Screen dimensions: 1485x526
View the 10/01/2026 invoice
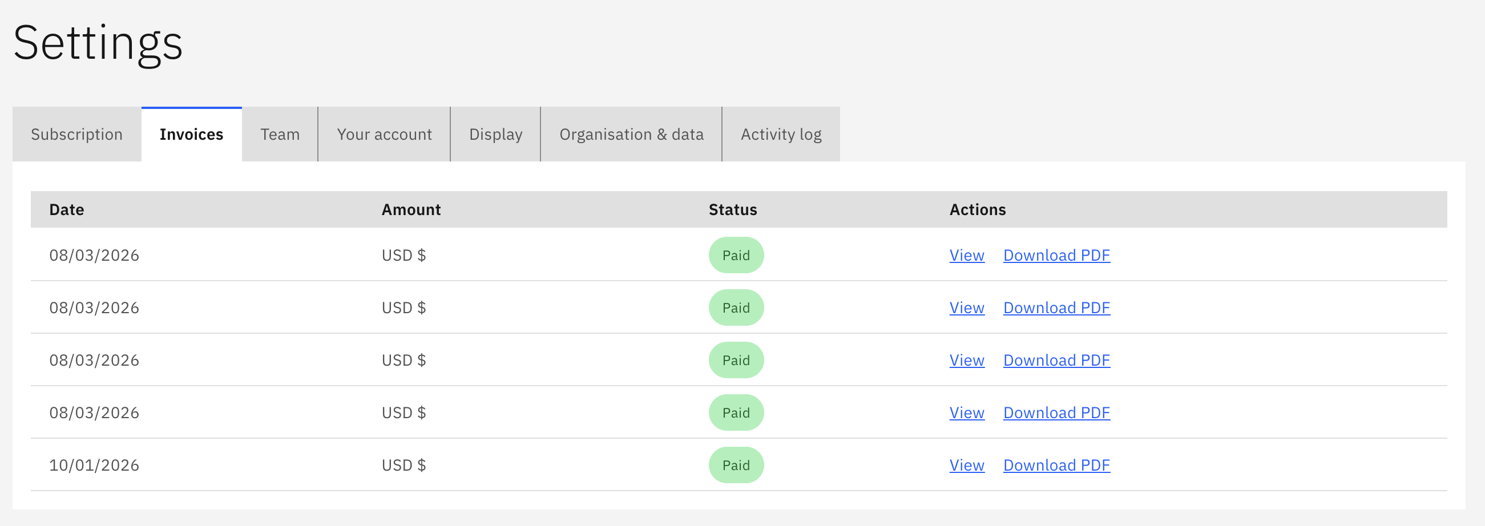click(x=967, y=465)
